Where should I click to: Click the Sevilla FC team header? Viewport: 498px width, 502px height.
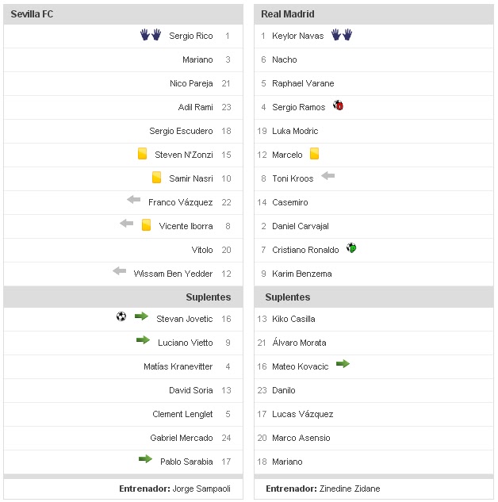pyautogui.click(x=33, y=14)
